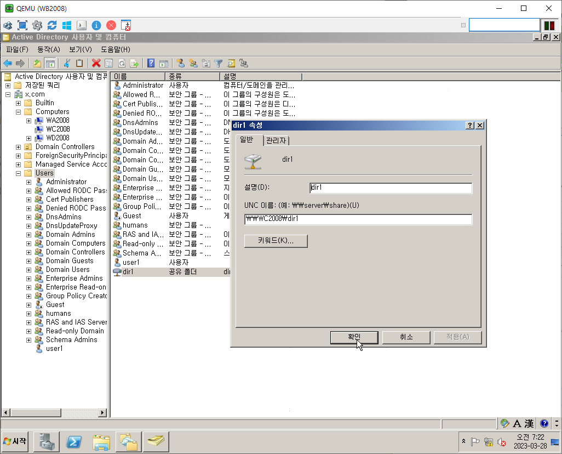The width and height of the screenshot is (562, 454).
Task: Collapse the Computers tree node
Action: (x=18, y=112)
